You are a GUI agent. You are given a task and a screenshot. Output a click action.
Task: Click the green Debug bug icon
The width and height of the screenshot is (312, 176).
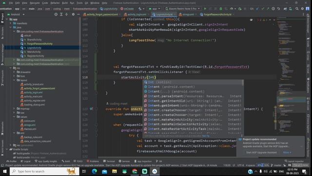pyautogui.click(x=221, y=9)
